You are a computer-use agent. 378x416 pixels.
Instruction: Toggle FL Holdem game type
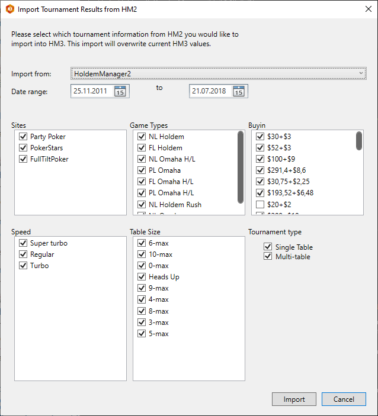tap(142, 147)
